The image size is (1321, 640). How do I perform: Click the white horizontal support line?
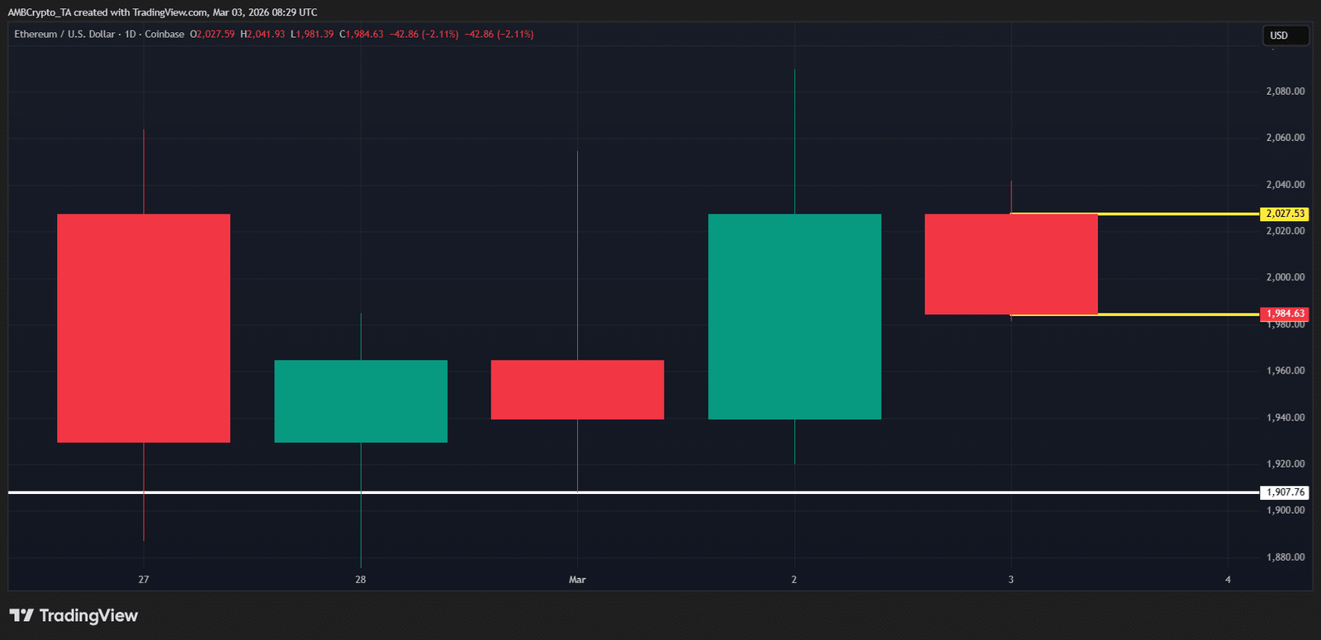point(660,492)
